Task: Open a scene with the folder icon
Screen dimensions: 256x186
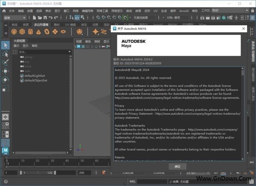Action: pos(40,17)
